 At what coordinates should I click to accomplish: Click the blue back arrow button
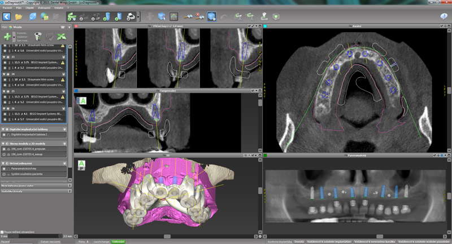click(7, 16)
